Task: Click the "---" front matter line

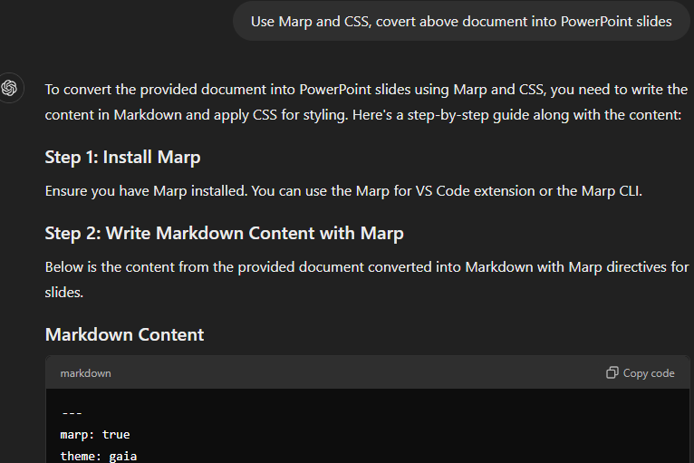Action: 72,413
